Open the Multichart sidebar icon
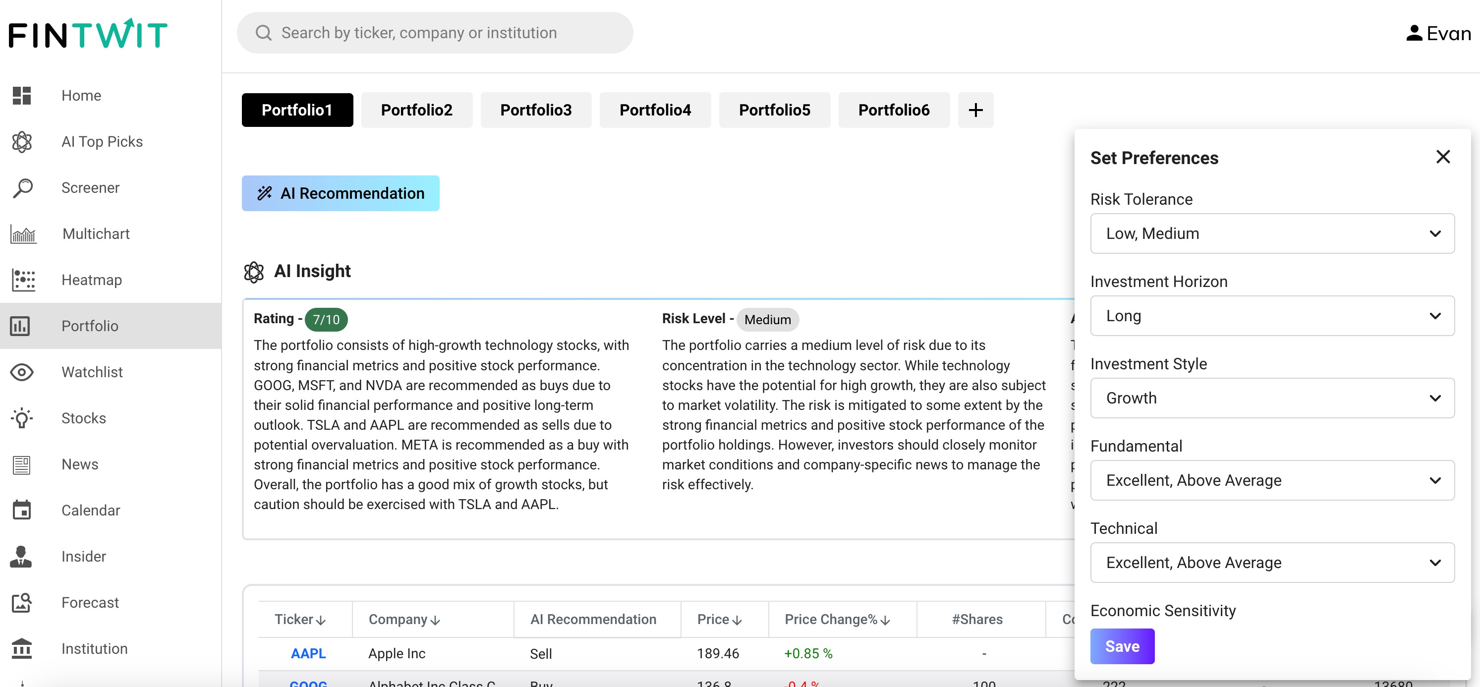Screen dimensions: 1480x687 (x=23, y=234)
